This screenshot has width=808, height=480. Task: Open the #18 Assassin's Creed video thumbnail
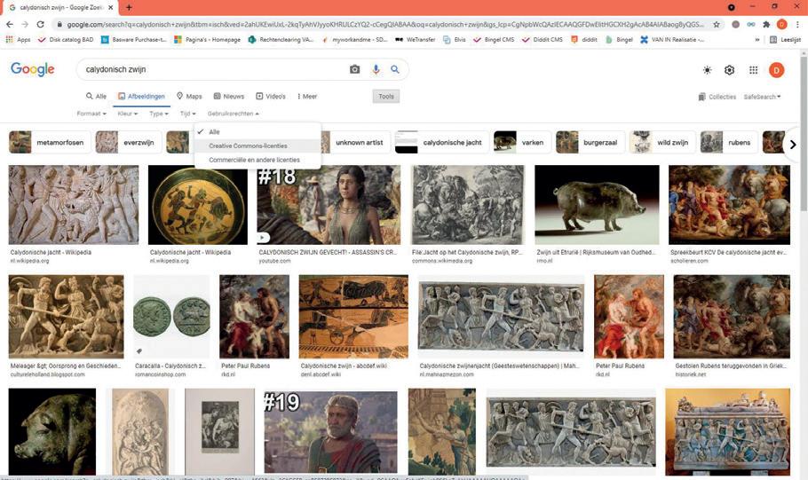(x=329, y=204)
